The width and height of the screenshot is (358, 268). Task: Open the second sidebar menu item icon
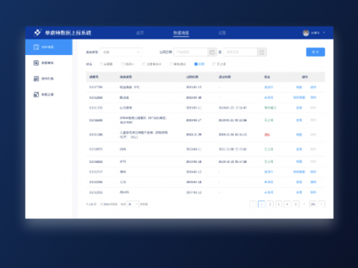[37, 63]
